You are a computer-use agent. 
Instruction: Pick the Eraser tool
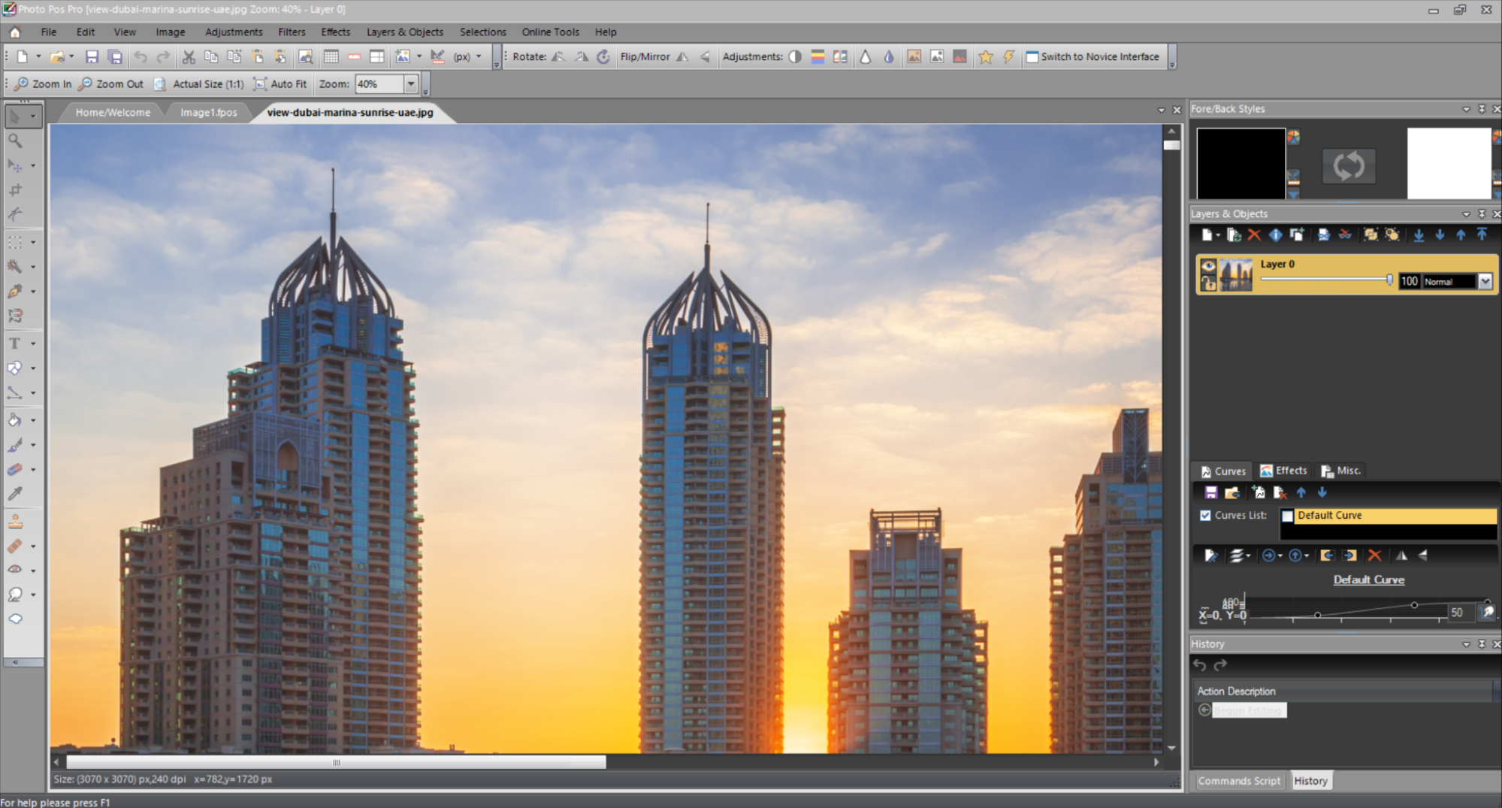(x=14, y=470)
